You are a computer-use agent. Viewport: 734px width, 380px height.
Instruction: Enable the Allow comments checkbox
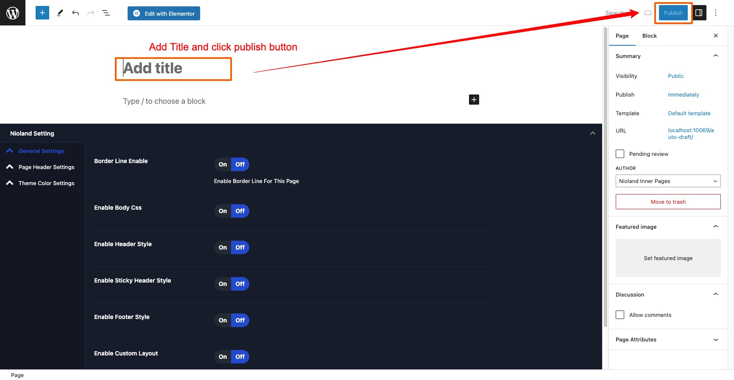620,315
